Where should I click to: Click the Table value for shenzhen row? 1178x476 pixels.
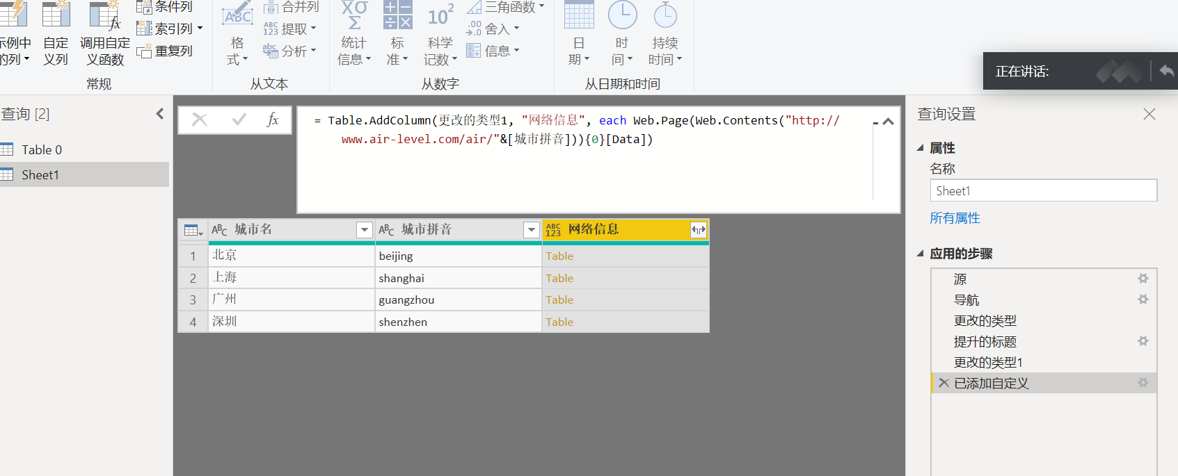559,322
